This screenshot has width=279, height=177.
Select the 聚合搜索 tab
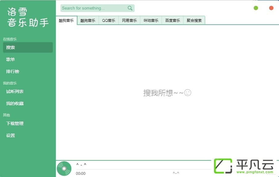coord(194,20)
